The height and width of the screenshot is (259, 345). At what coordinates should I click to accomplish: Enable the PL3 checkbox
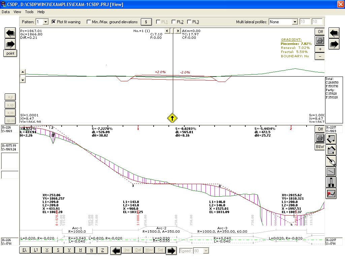189,22
